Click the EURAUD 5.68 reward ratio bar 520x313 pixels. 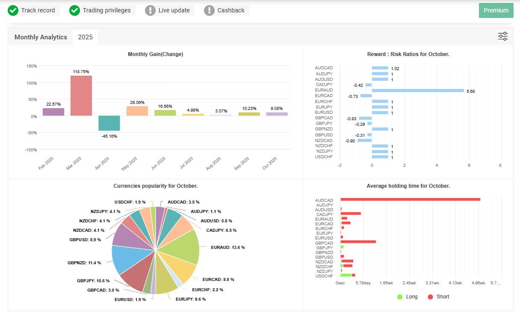point(418,91)
